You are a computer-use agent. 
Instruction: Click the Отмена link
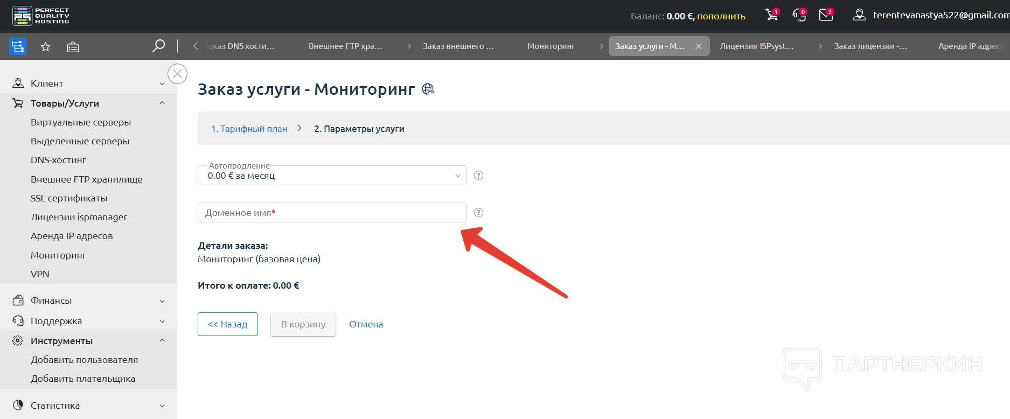click(366, 324)
